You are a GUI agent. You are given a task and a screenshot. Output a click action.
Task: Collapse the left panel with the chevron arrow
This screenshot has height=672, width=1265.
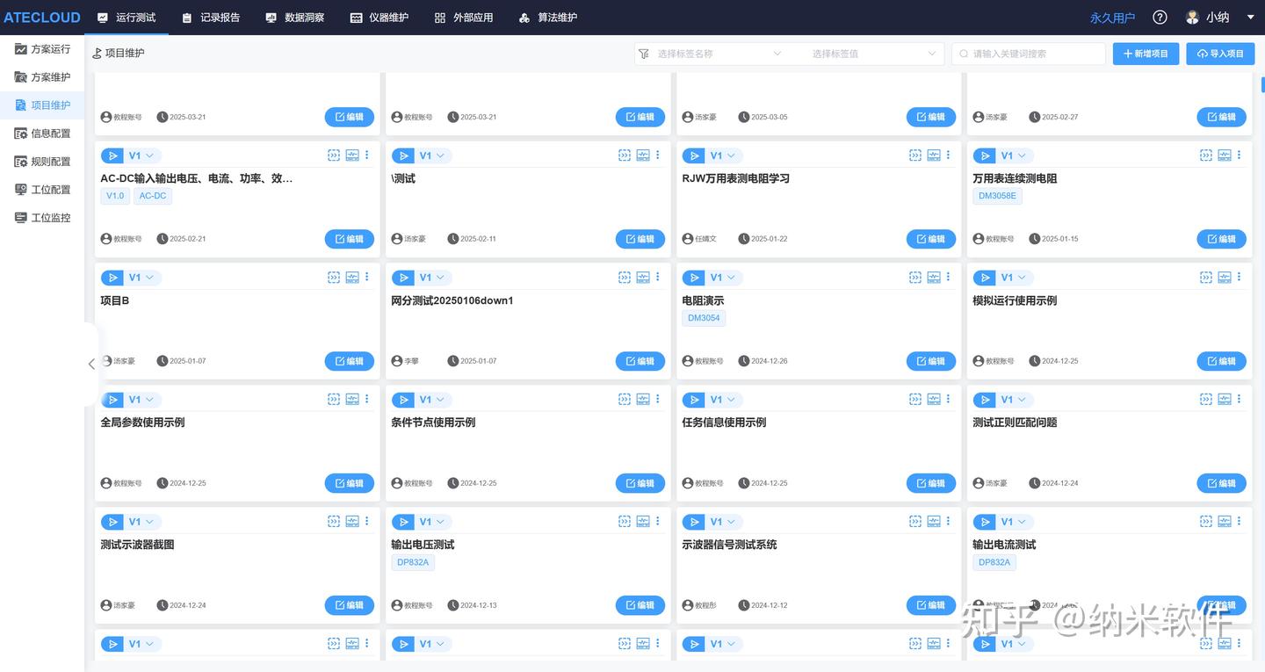pyautogui.click(x=91, y=363)
